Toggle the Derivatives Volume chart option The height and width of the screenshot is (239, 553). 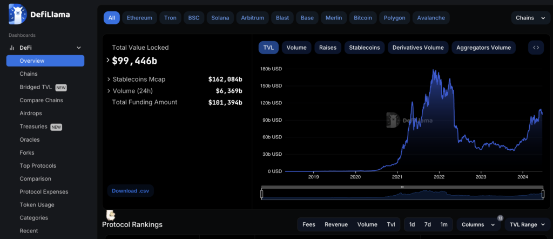tap(418, 48)
